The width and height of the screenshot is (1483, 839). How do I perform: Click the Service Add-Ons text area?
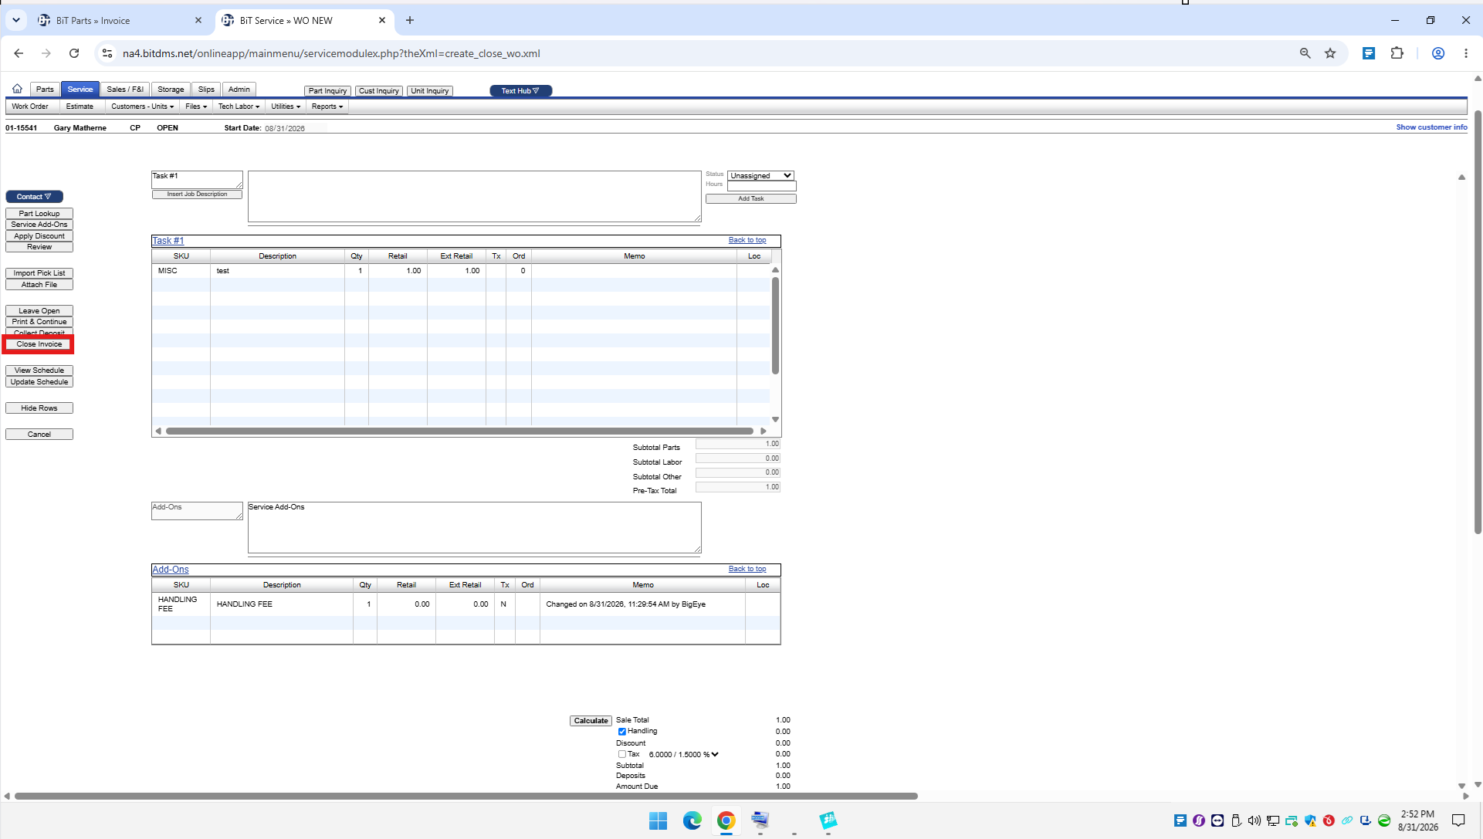[x=475, y=528]
